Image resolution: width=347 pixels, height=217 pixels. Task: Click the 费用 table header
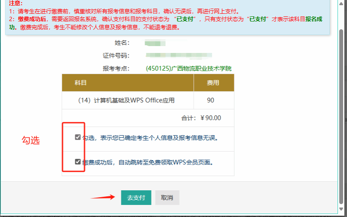pyautogui.click(x=213, y=82)
